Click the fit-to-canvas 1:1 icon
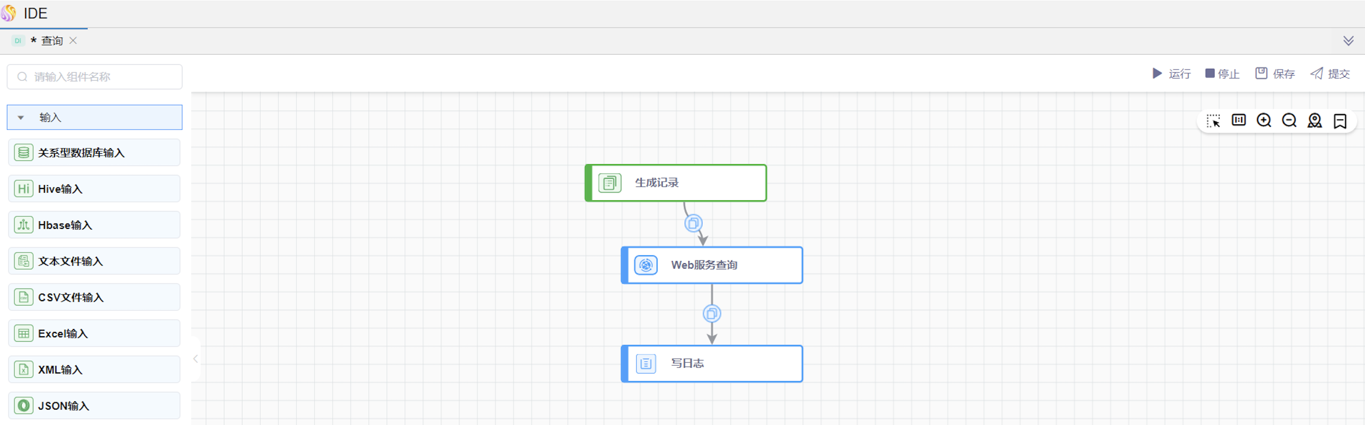 (x=1238, y=120)
